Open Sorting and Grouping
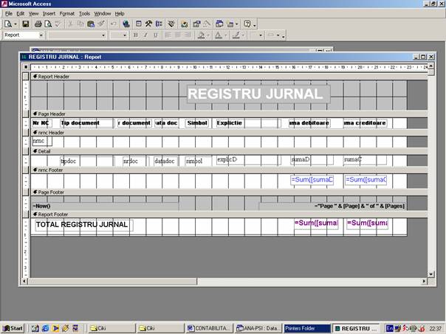This screenshot has height=334, width=446. [x=159, y=24]
